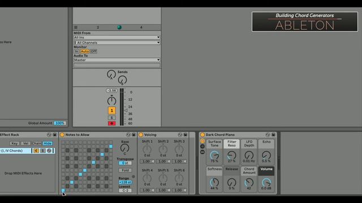Click the Shift 4 knob in Voicing

(x=147, y=178)
